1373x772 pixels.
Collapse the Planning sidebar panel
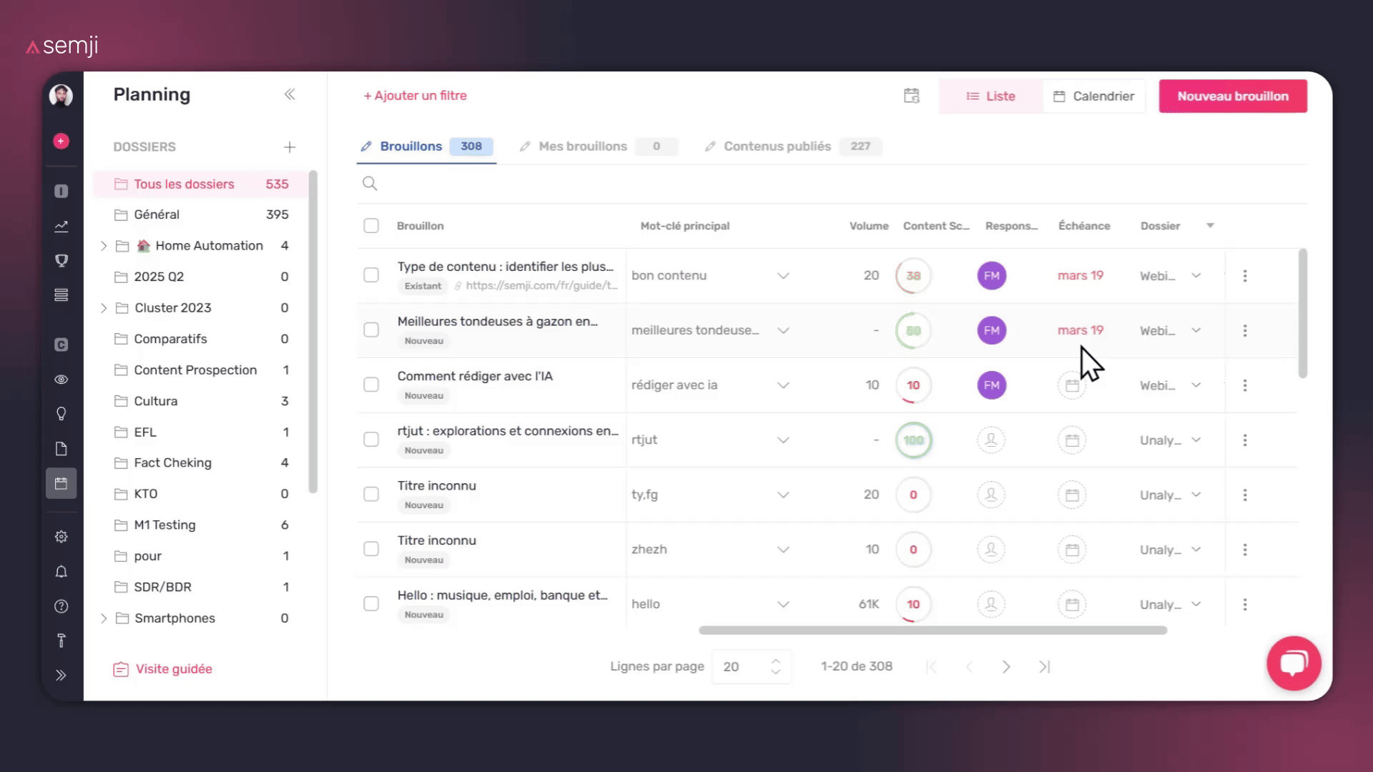coord(290,94)
